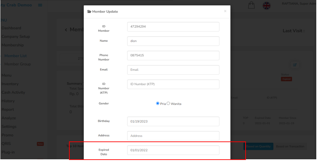Image resolution: width=319 pixels, height=163 pixels.
Task: Open the Member Group page
Action: (18, 64)
